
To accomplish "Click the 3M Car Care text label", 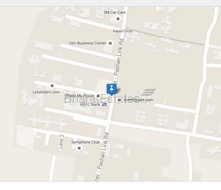I will (x=115, y=12).
